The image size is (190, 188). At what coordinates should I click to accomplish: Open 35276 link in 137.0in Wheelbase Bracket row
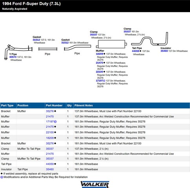[x=50, y=111]
